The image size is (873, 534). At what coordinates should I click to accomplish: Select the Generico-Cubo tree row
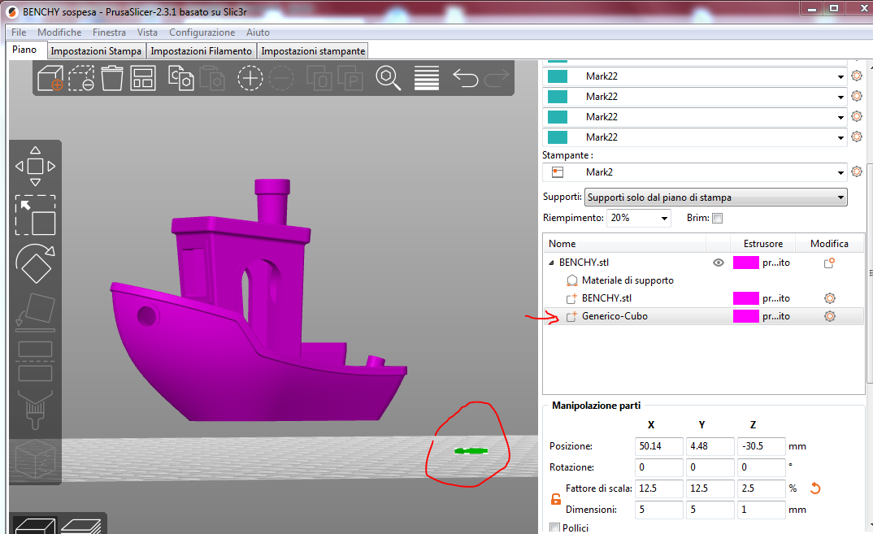click(704, 315)
